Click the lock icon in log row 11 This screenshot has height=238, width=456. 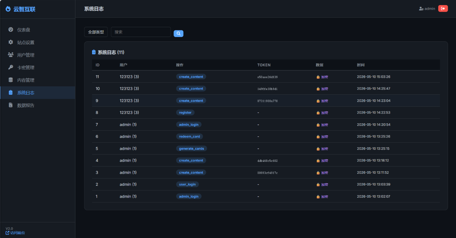318,77
